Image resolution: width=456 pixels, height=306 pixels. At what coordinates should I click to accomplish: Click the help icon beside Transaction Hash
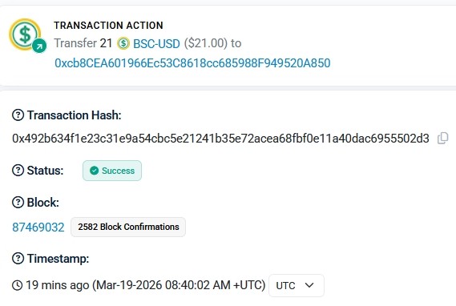coord(18,115)
